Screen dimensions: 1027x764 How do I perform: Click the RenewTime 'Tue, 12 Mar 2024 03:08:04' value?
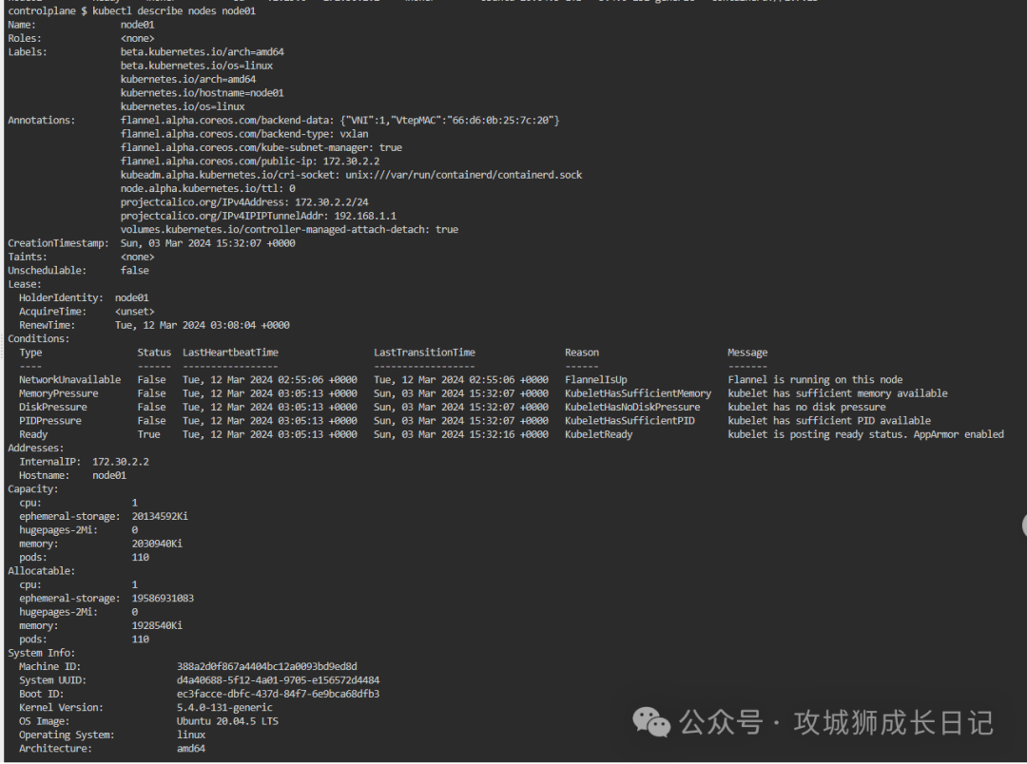tap(203, 325)
